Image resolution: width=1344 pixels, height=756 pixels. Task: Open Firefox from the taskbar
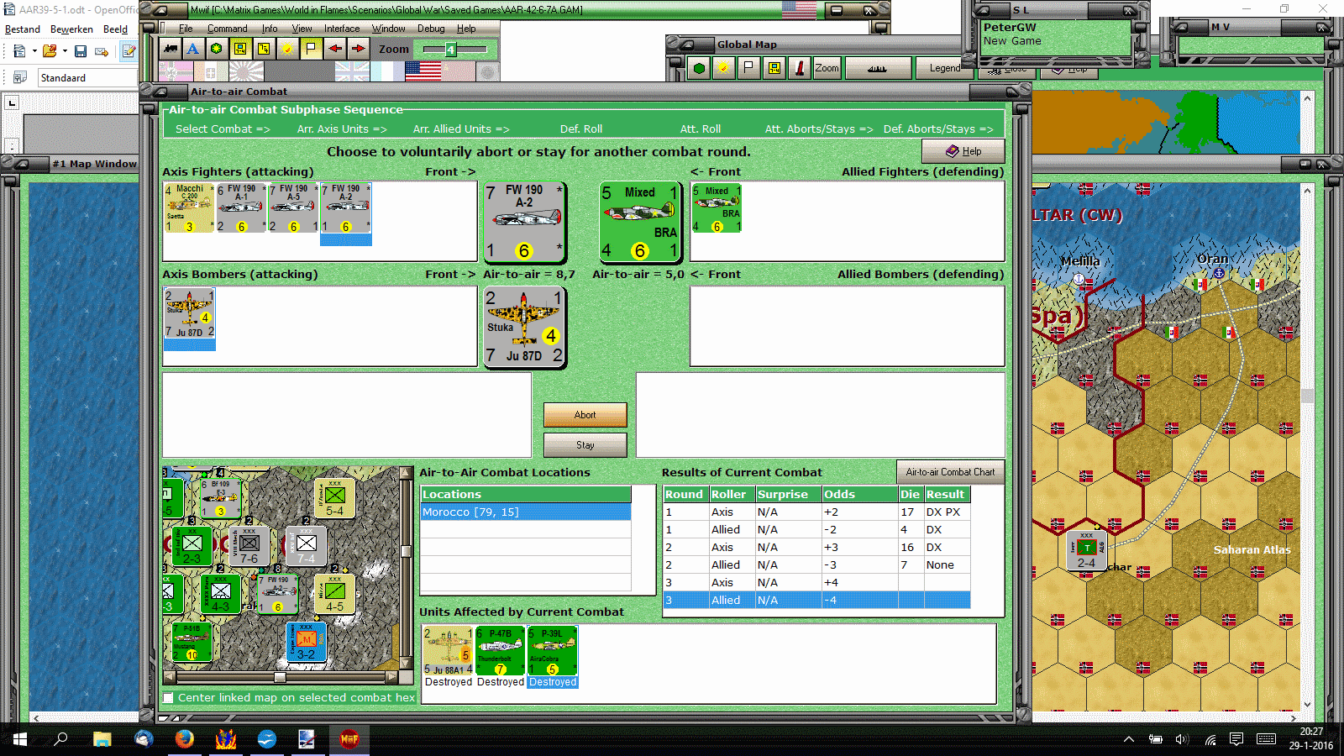pyautogui.click(x=185, y=739)
